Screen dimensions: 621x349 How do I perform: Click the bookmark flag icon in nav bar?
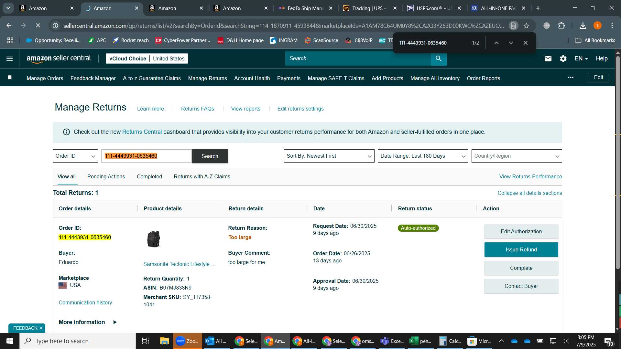tap(10, 78)
